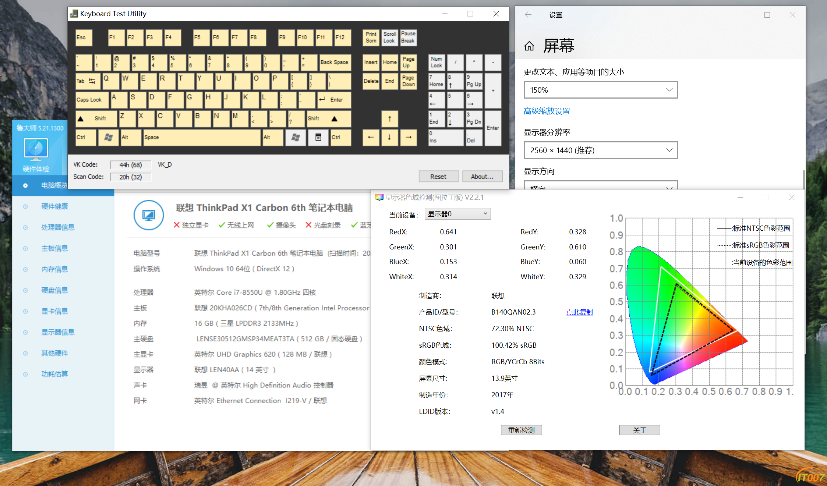827x486 pixels.
Task: Click the right arrow key
Action: tap(408, 137)
